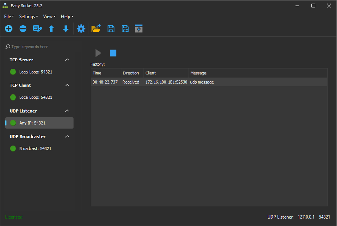Viewport: 337px width, 226px height.
Task: Click the TCP Server heading
Action: click(x=22, y=60)
